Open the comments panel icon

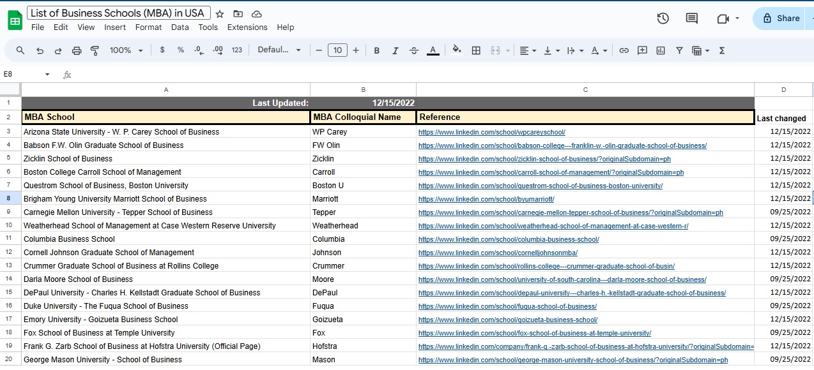[x=691, y=18]
